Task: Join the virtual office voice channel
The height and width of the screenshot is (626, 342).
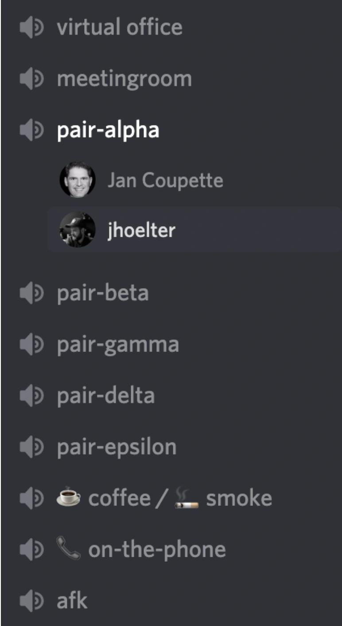Action: coord(120,27)
